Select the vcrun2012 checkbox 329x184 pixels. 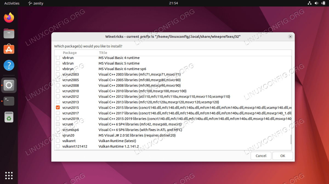coord(58,96)
